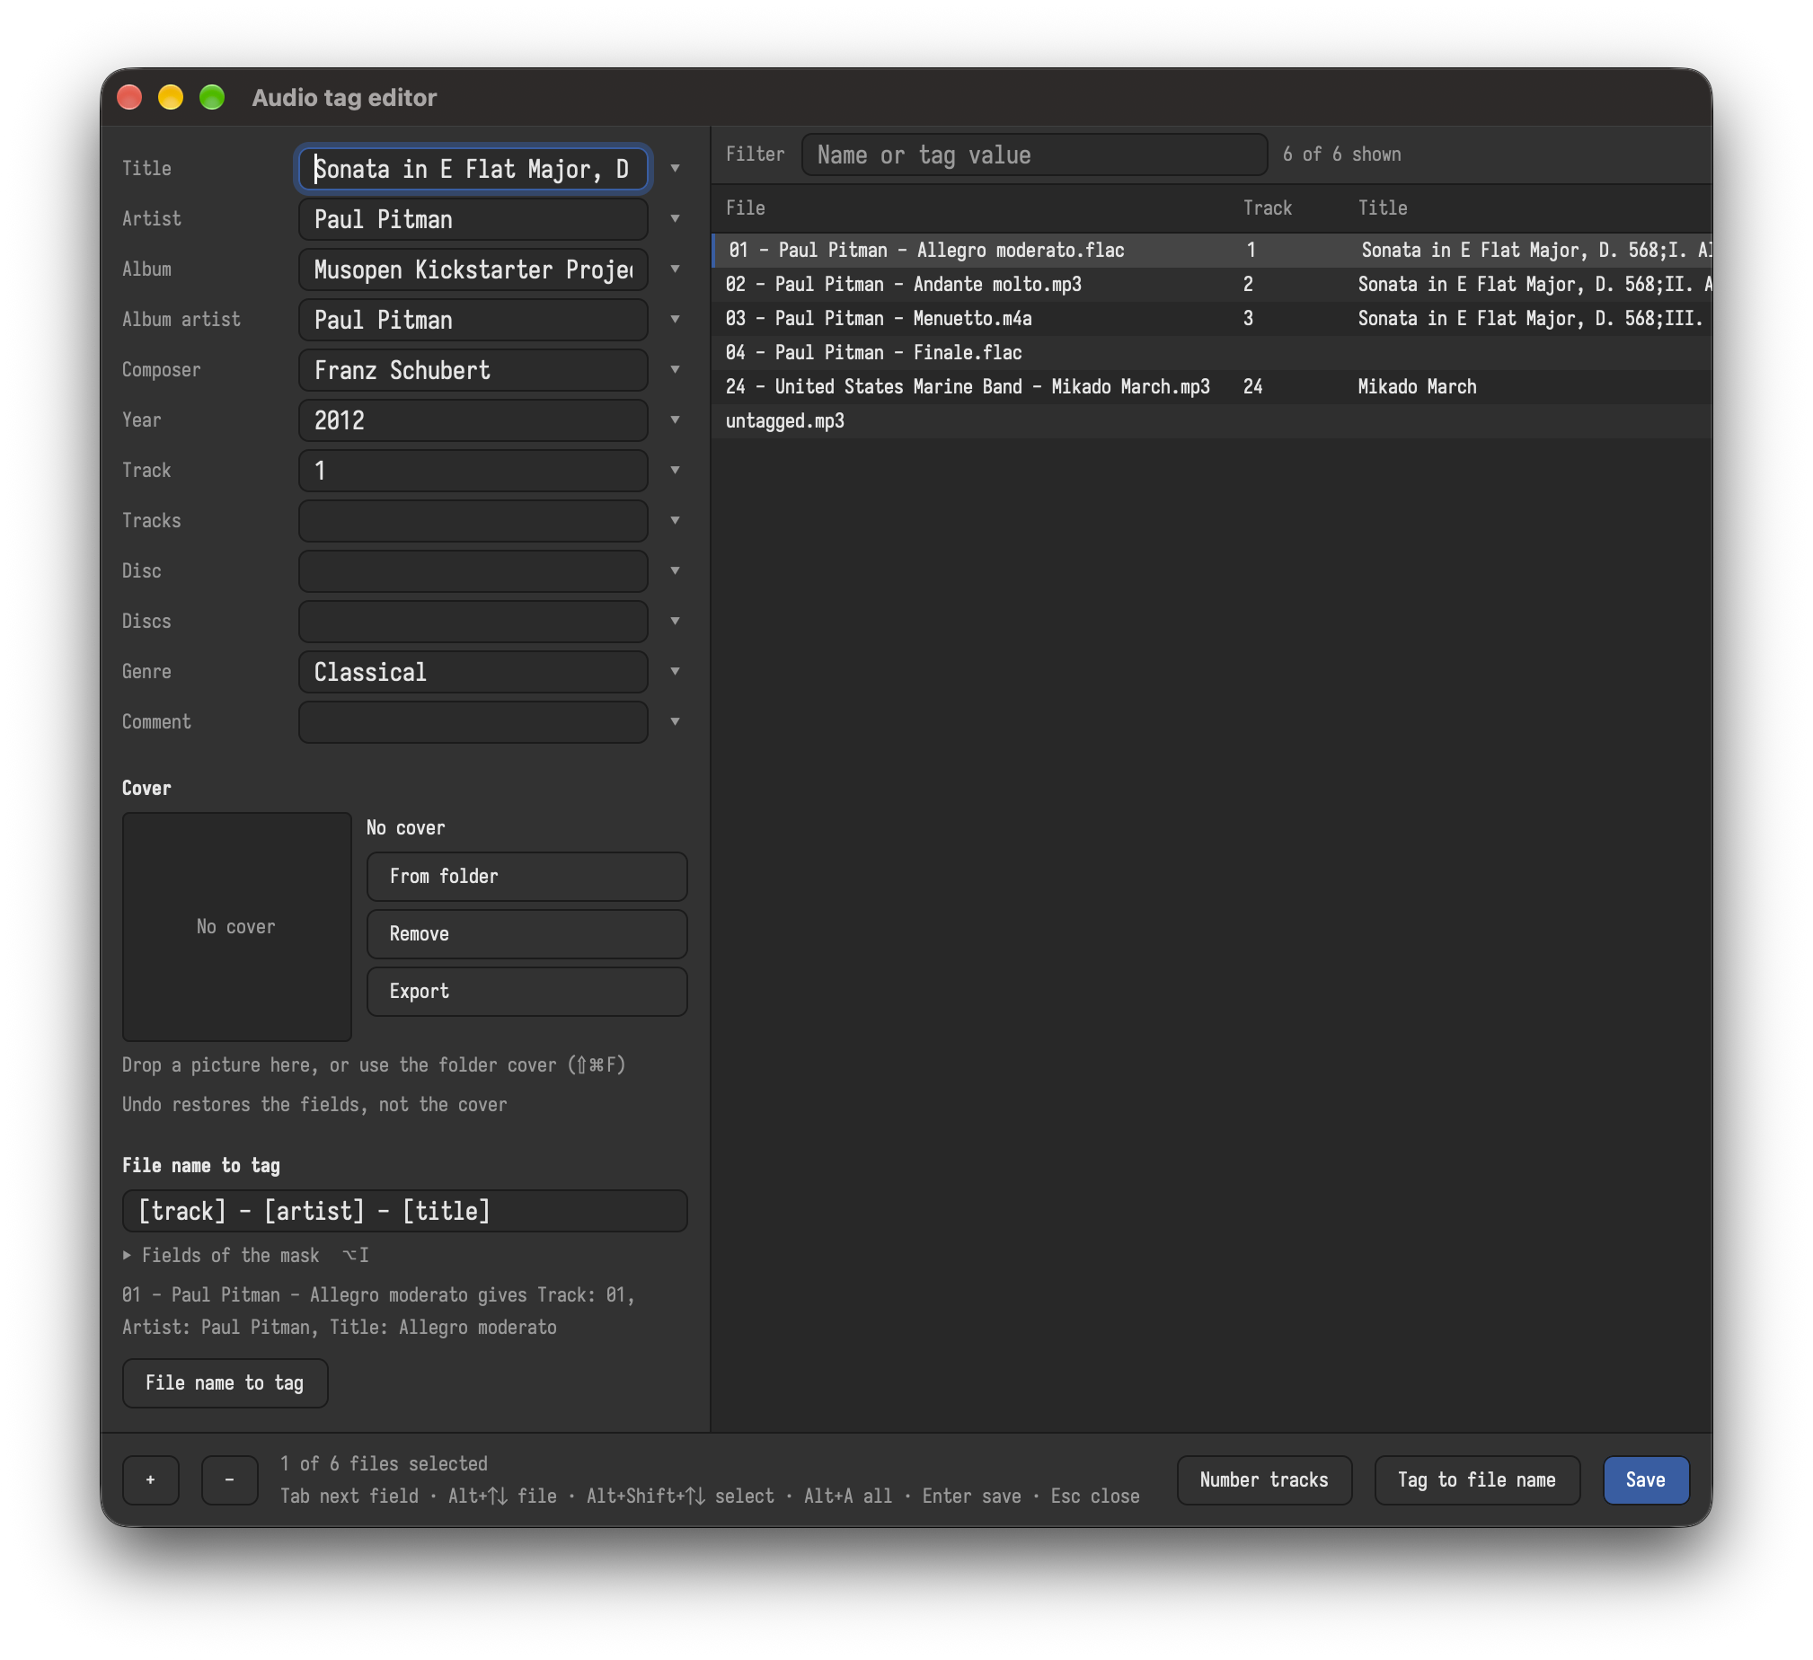Focus the Filter name or tag input

pyautogui.click(x=1034, y=155)
